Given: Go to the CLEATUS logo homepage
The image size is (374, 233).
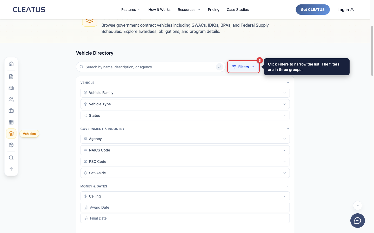Looking at the screenshot, I should coord(29,10).
